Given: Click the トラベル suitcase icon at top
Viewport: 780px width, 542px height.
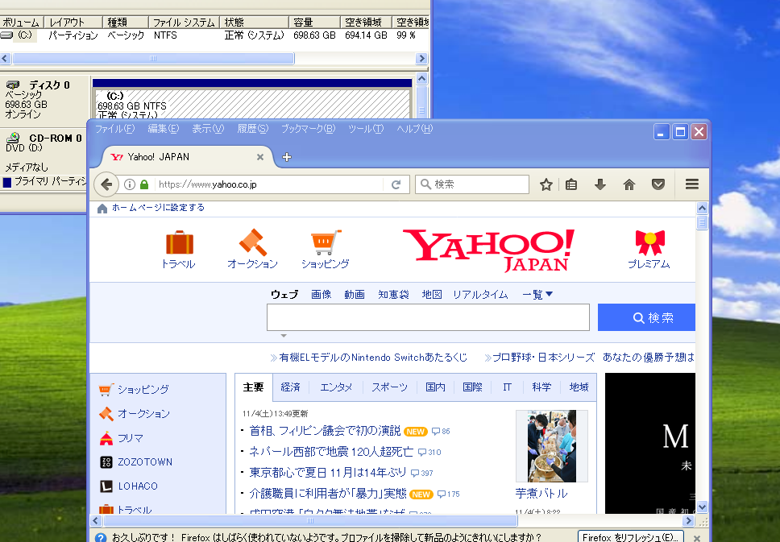Looking at the screenshot, I should pos(179,242).
